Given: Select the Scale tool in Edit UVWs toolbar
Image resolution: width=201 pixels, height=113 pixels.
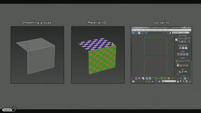Looking at the screenshot, I should (139, 33).
